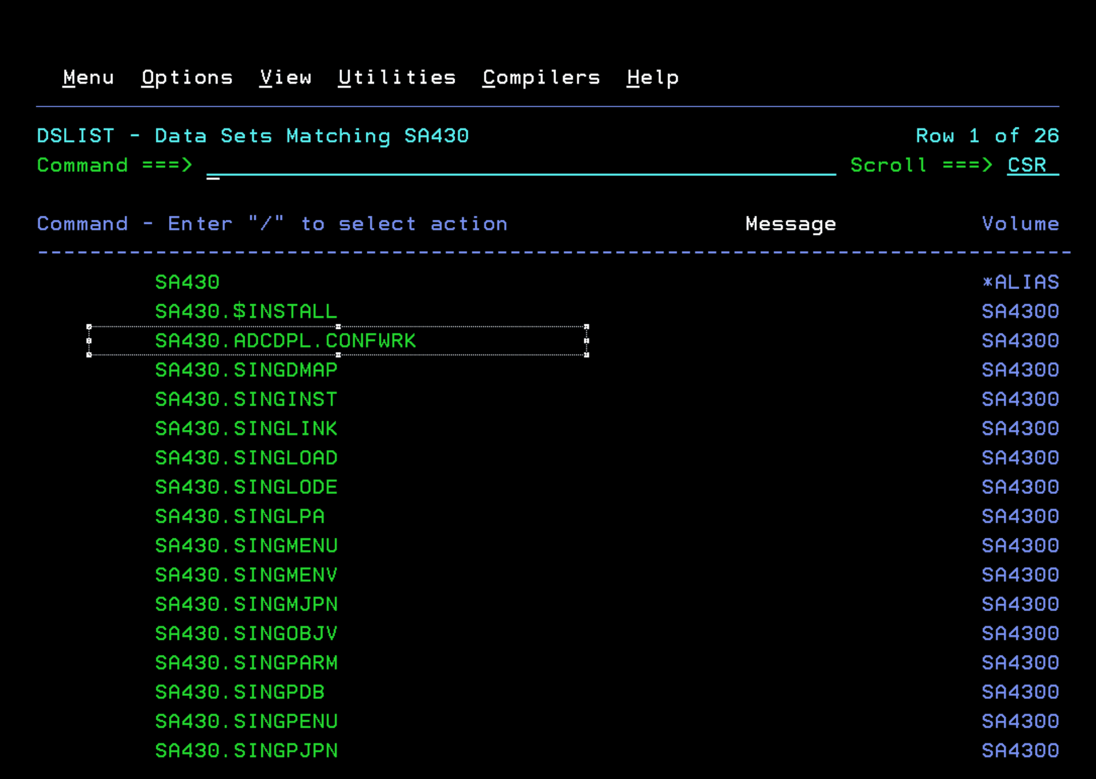Screen dimensions: 1096x779
Task: Click the SA430.SINGPJPN entry
Action: click(246, 751)
